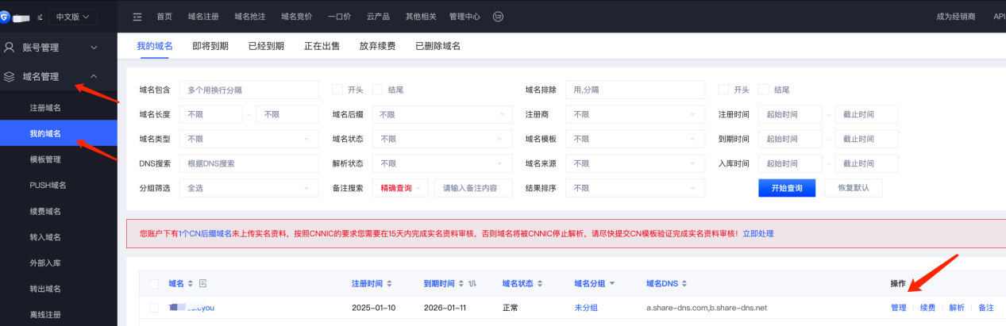Click the copy icon beside the domain name header

pyautogui.click(x=202, y=283)
